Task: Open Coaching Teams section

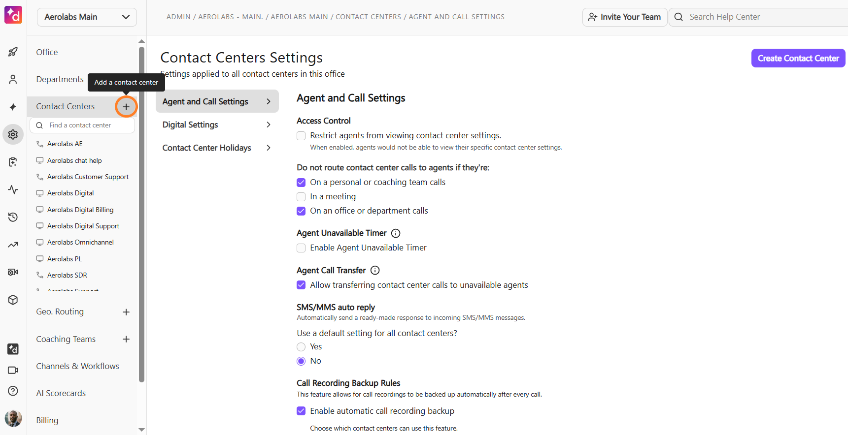Action: (66, 339)
